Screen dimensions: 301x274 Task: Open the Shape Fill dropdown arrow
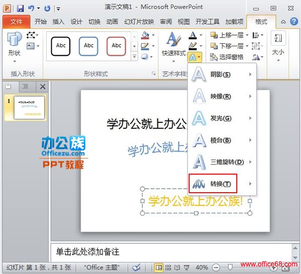tap(154, 35)
